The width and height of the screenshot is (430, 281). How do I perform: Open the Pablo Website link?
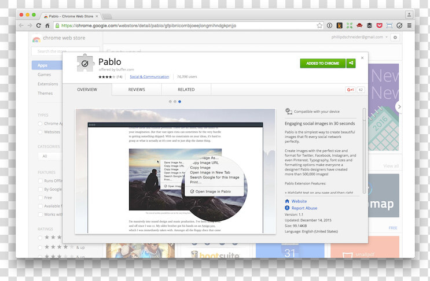(299, 201)
